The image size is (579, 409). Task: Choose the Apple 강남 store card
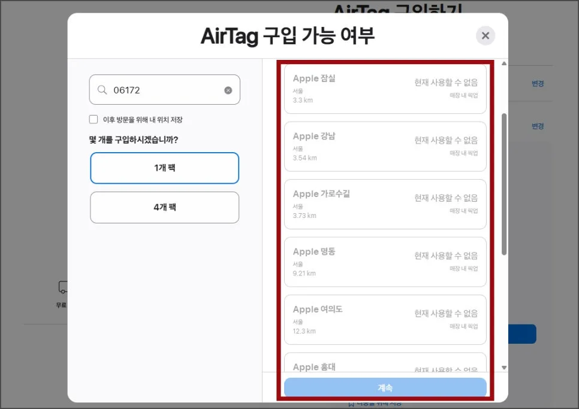pos(385,147)
